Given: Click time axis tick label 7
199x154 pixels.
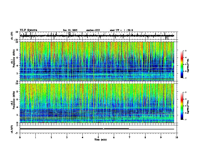Looking at the screenshot, I should [130, 137].
